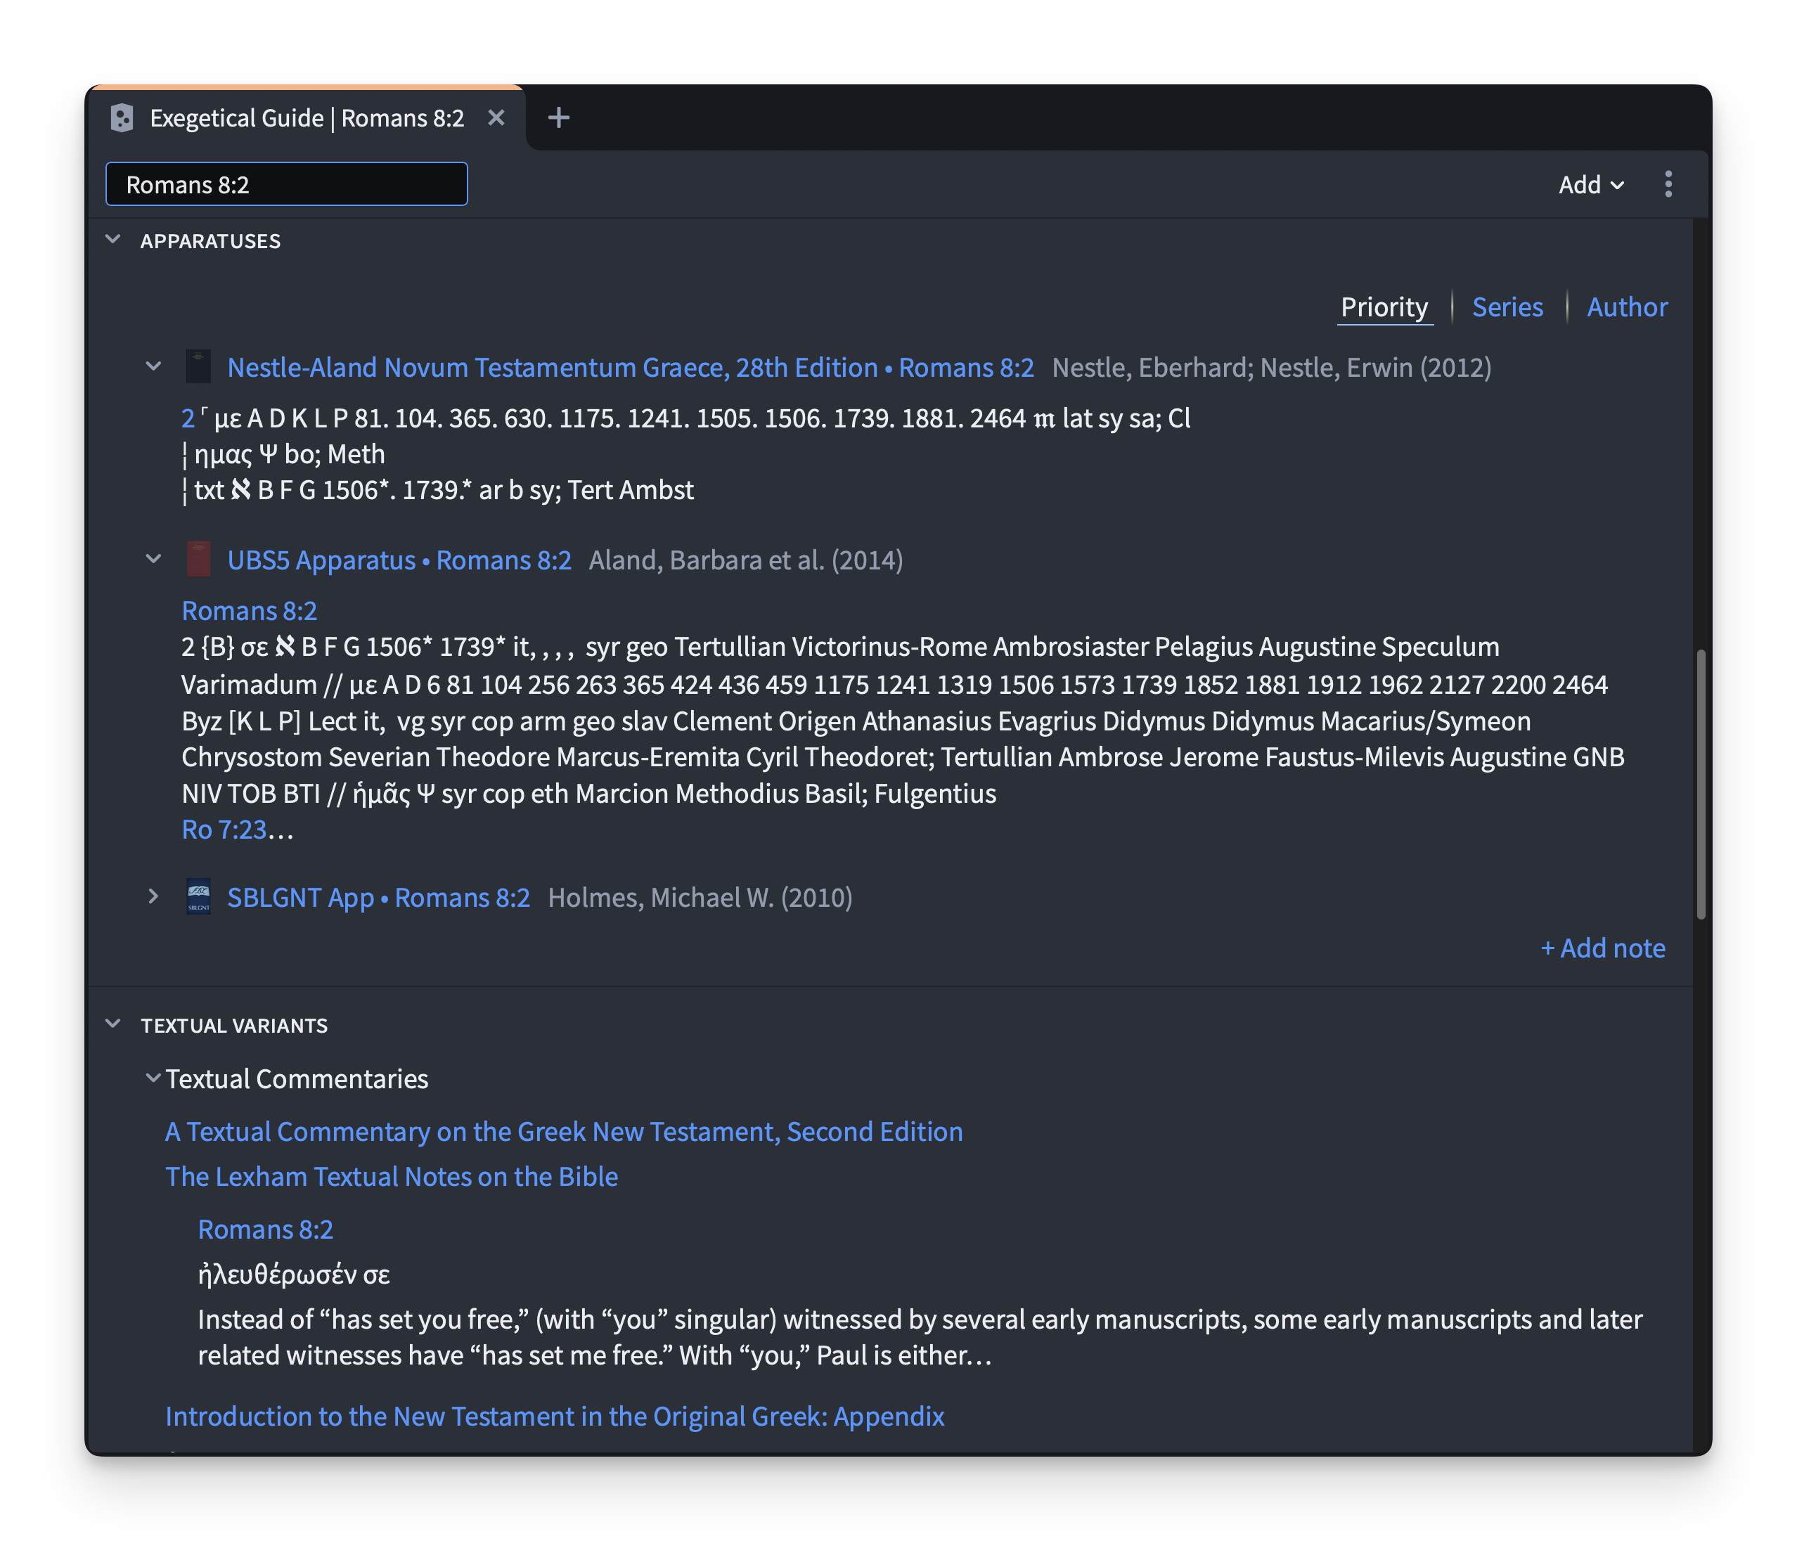Focus the Romans 8:2 reference input
1797x1541 pixels.
[286, 184]
